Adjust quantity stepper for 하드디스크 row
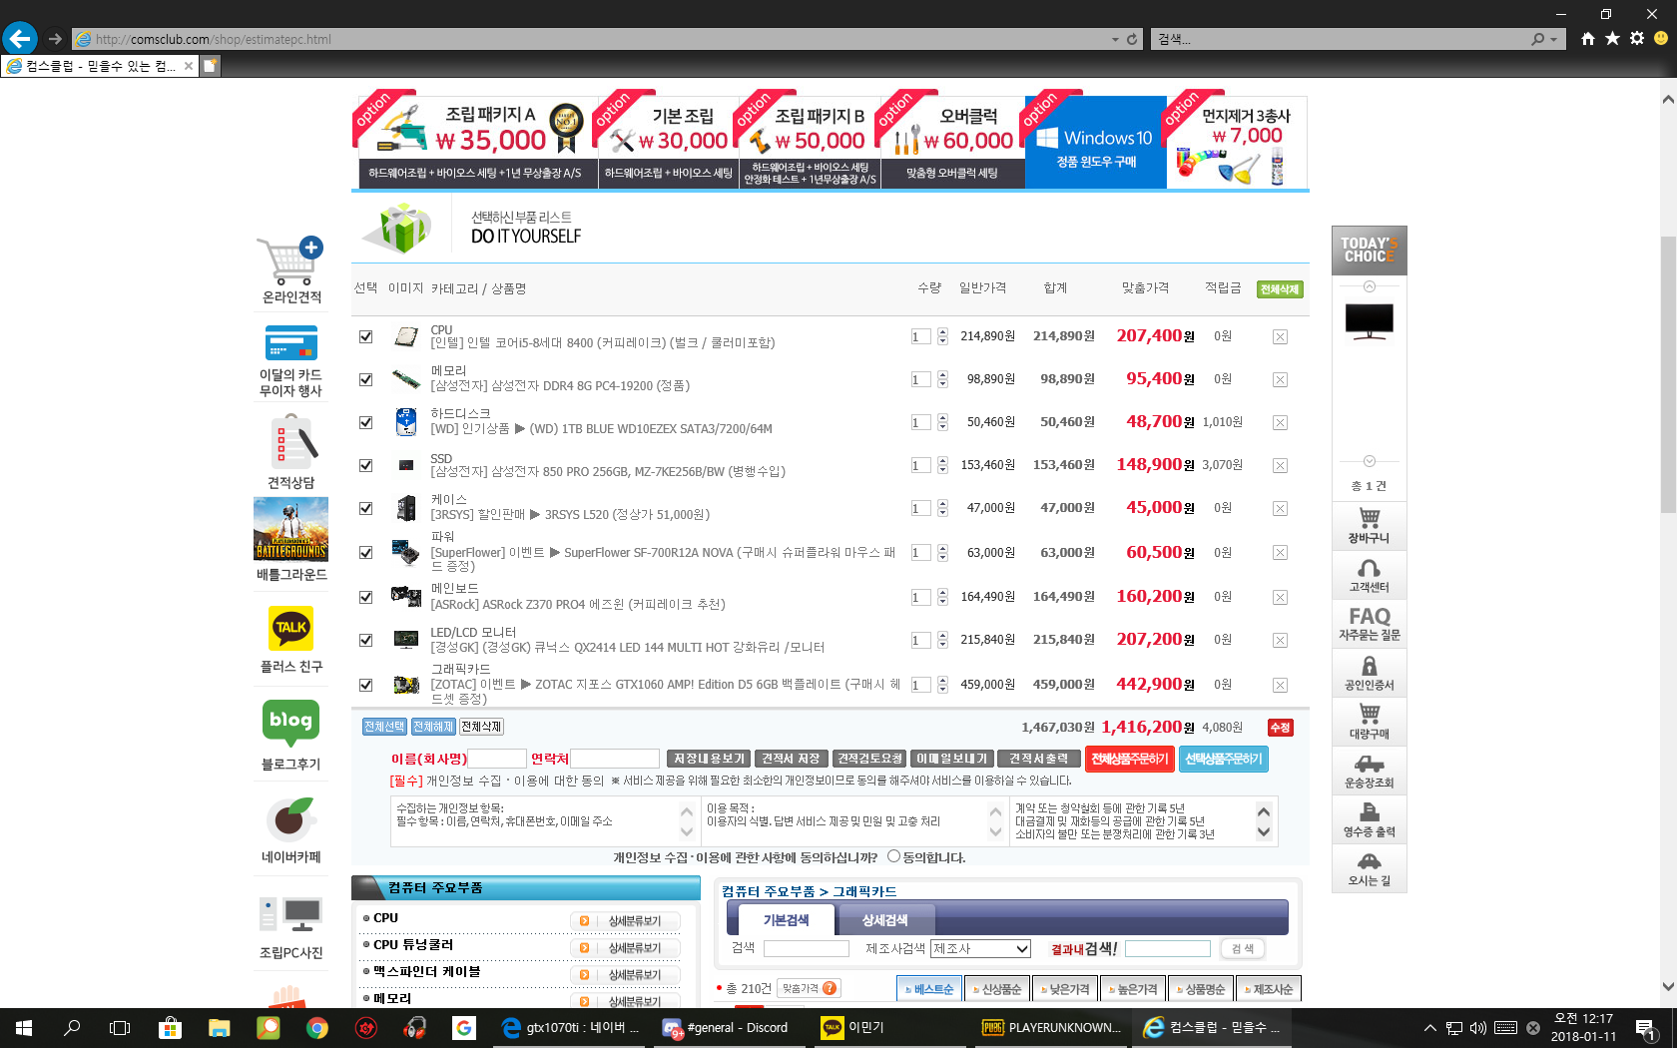This screenshot has width=1677, height=1048. click(x=942, y=423)
